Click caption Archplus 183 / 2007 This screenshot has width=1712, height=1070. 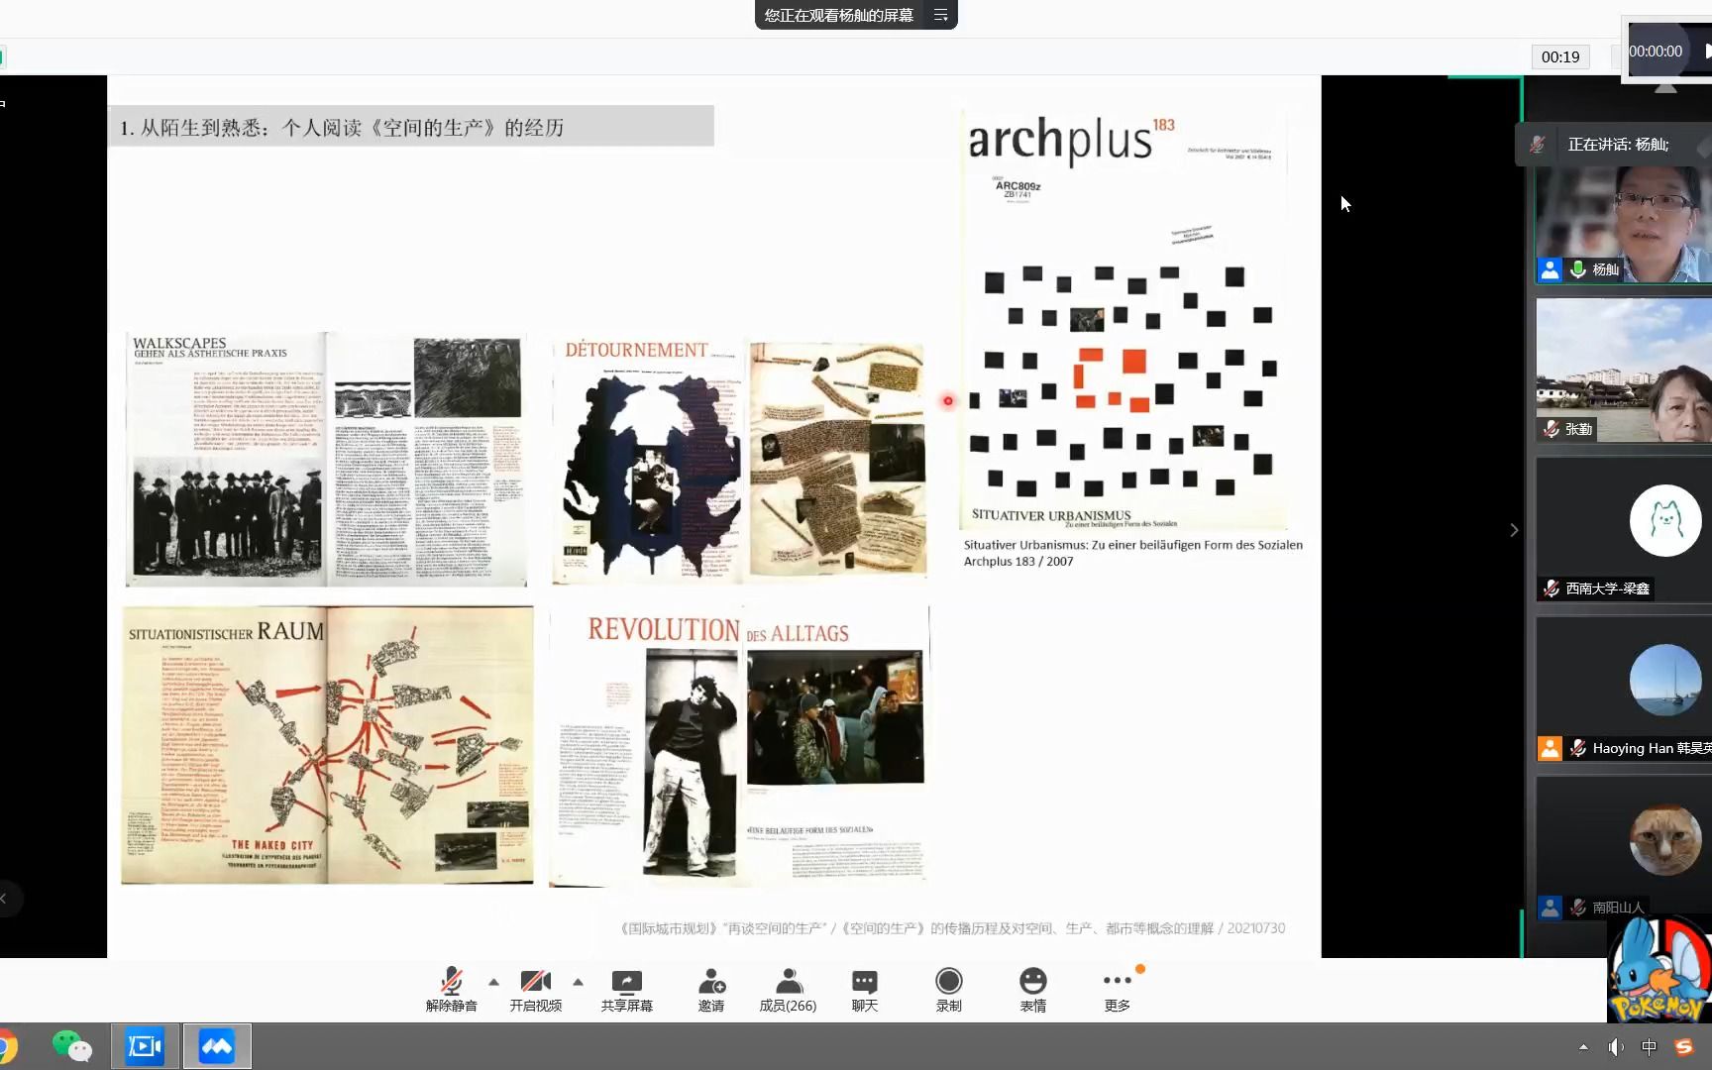pos(1018,562)
